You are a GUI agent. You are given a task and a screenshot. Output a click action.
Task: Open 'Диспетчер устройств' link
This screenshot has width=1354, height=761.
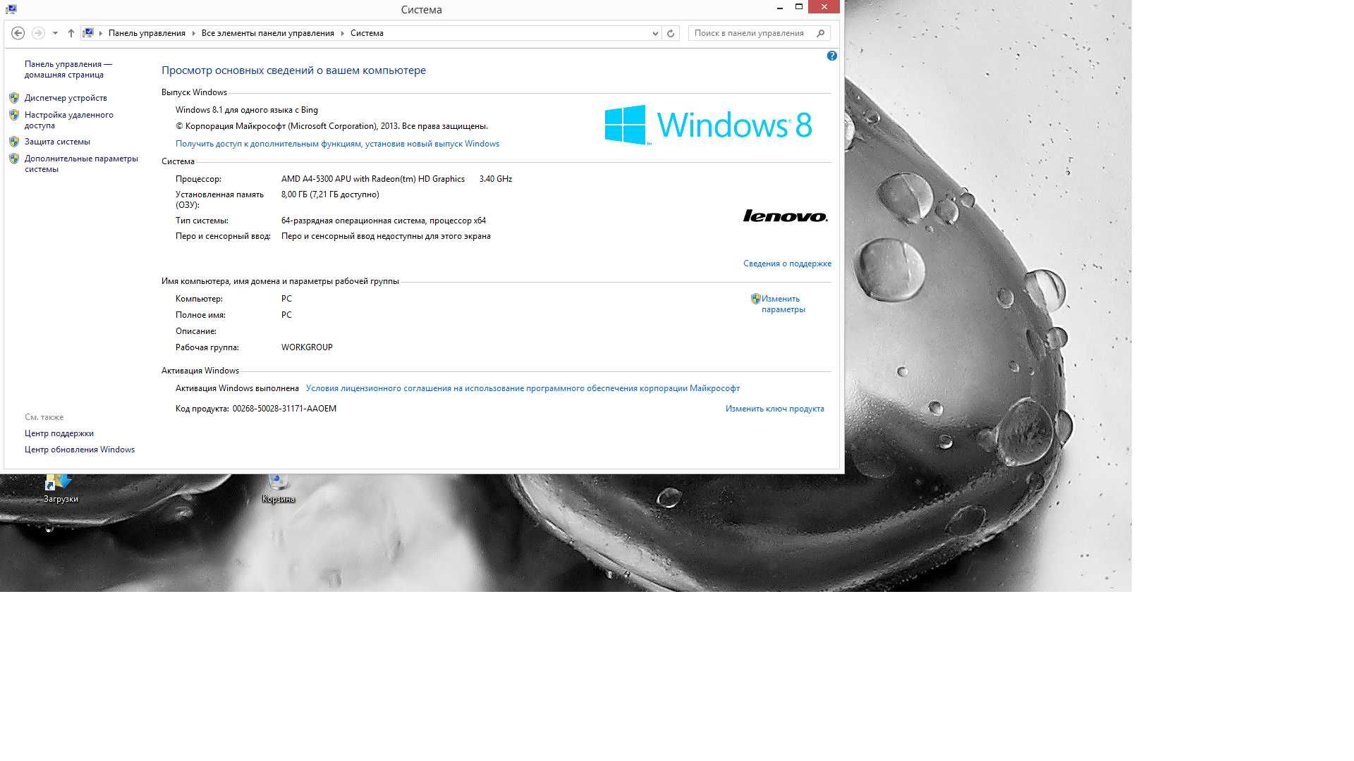66,98
